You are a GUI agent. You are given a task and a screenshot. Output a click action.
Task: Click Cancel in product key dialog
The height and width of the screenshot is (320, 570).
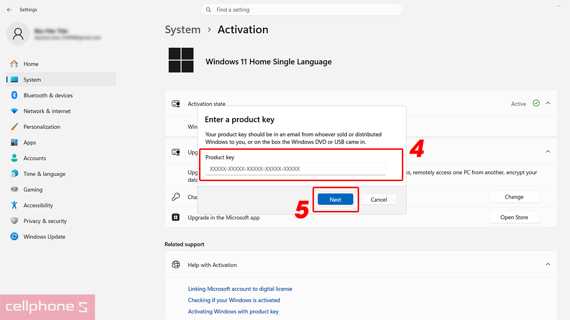tap(379, 200)
